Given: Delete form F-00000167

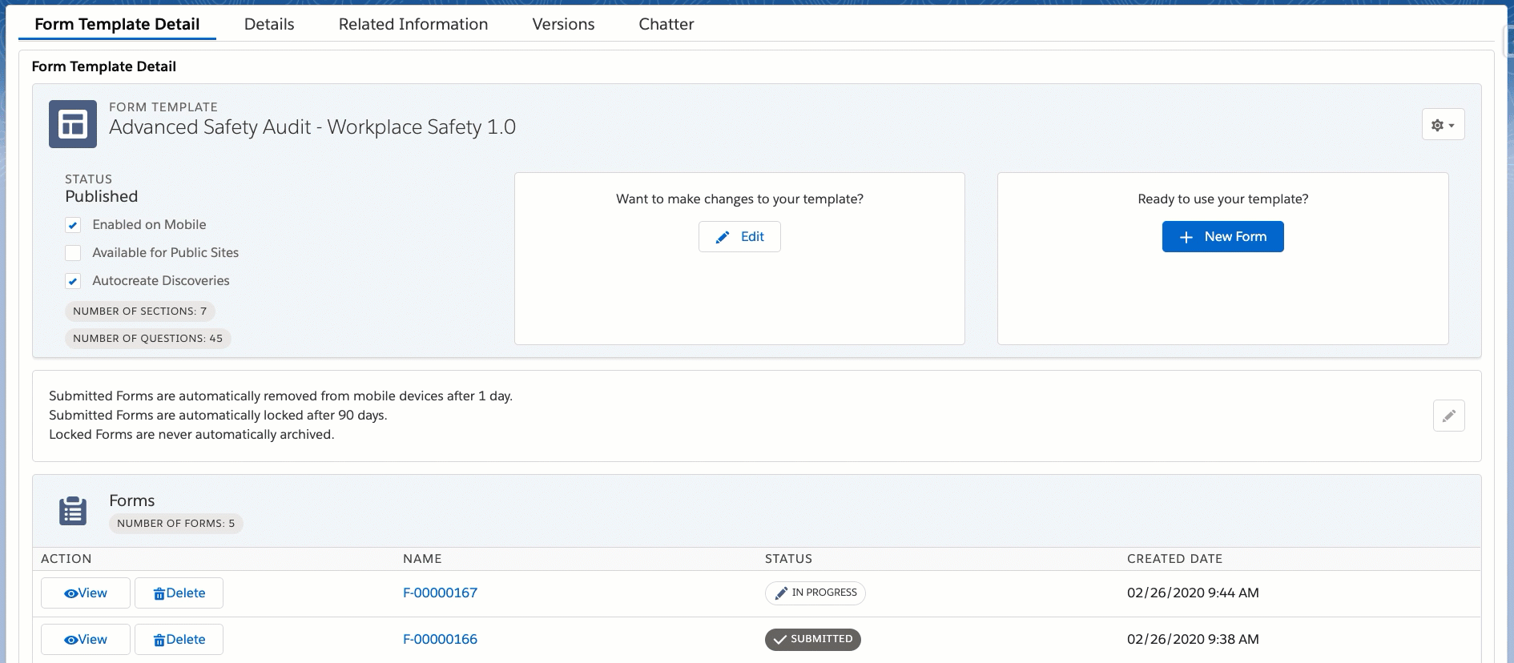Looking at the screenshot, I should (179, 593).
